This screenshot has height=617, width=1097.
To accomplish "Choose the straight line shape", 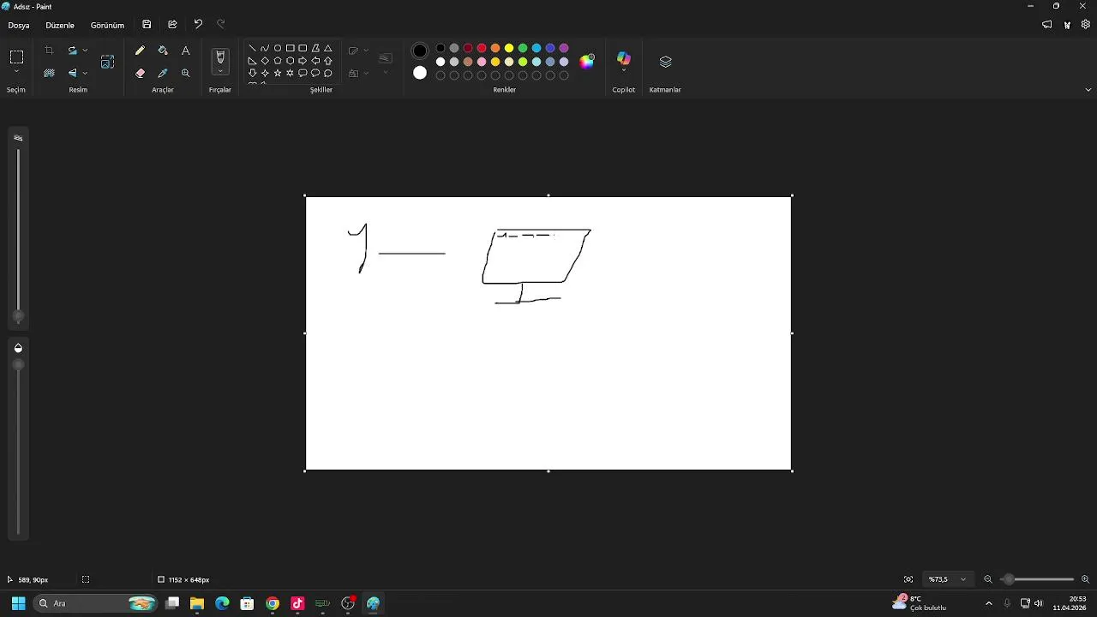I will 252,48.
